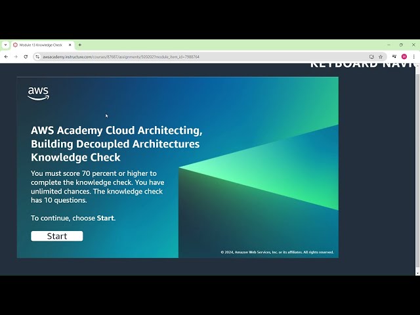Viewport: 420px width, 315px height.
Task: Close the browser window
Action: 413,45
